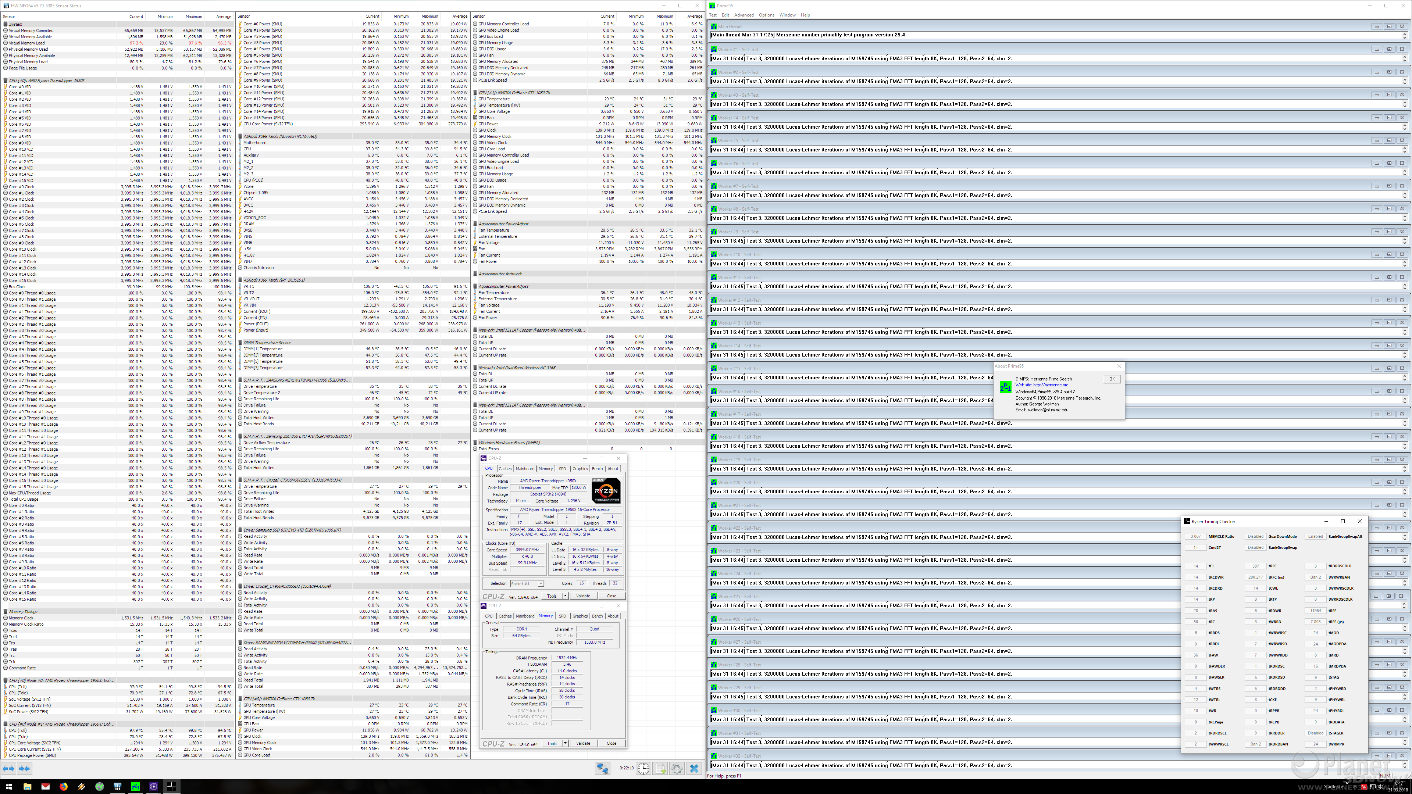Launch Firefox from the taskbar
Image resolution: width=1412 pixels, height=794 pixels.
(x=64, y=786)
